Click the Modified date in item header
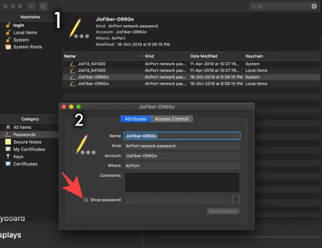Image resolution: width=322 pixels, height=248 pixels. pyautogui.click(x=143, y=44)
